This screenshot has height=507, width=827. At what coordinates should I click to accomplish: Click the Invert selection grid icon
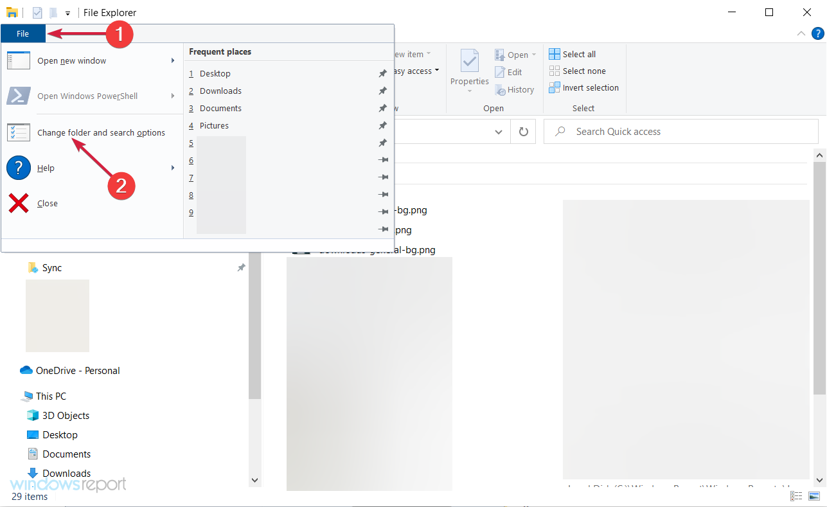click(x=555, y=87)
